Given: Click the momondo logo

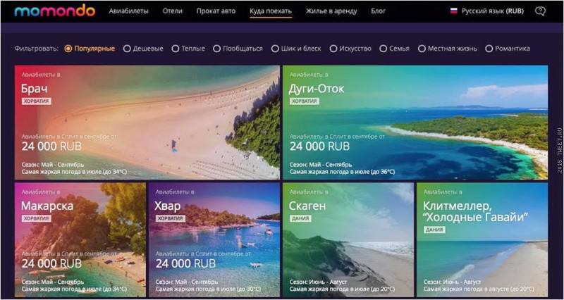Looking at the screenshot, I should pyautogui.click(x=55, y=11).
